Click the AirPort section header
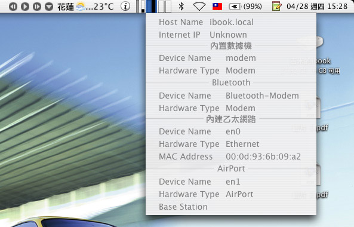The height and width of the screenshot is (227, 354). pyautogui.click(x=231, y=168)
